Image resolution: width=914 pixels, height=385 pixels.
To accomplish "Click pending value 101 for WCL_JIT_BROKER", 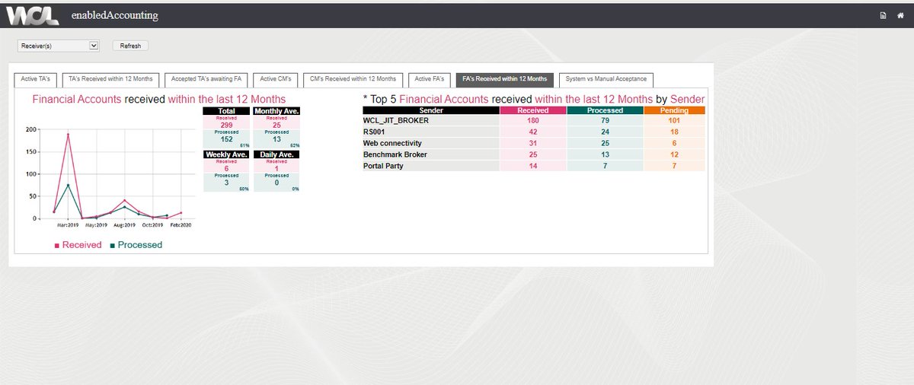I will coord(675,120).
